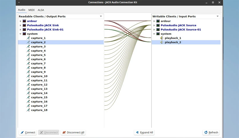Select the capture_4 port
This screenshot has height=138, width=239.
pyautogui.click(x=38, y=51)
